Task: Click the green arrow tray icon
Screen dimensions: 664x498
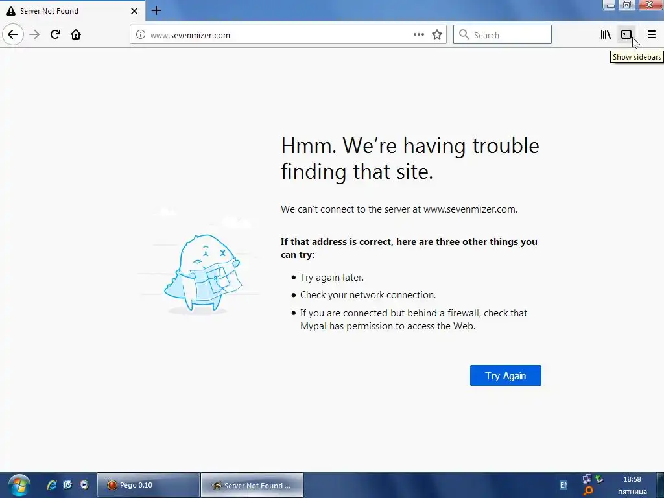Action: click(599, 479)
